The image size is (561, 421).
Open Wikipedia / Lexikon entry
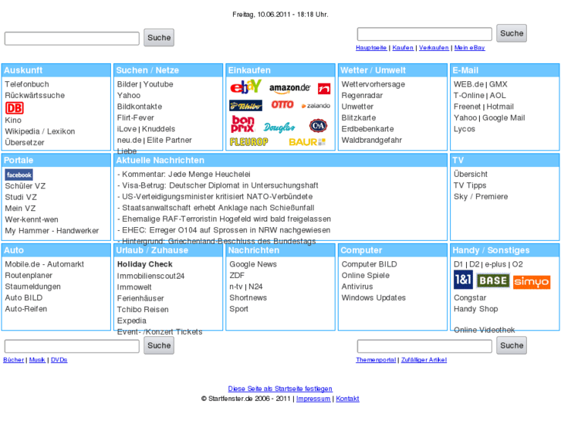(x=40, y=131)
